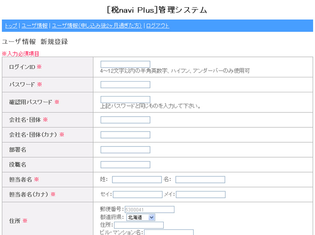Go to ユーザ情報 page link
This screenshot has width=315, height=235.
[x=35, y=26]
